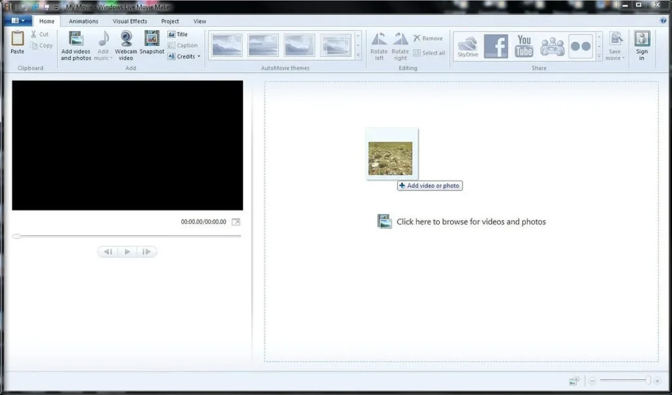Share the movie to Facebook
Image resolution: width=672 pixels, height=395 pixels.
coord(495,46)
